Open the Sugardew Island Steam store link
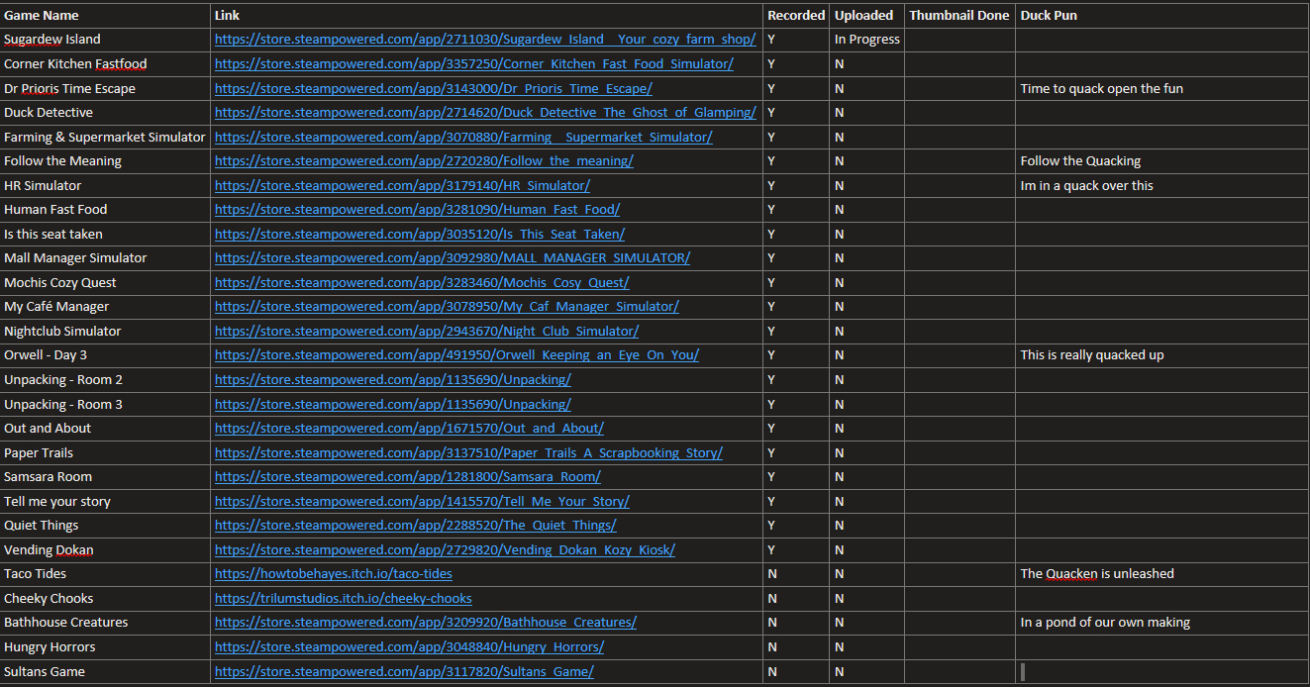The height and width of the screenshot is (687, 1310). pyautogui.click(x=484, y=40)
